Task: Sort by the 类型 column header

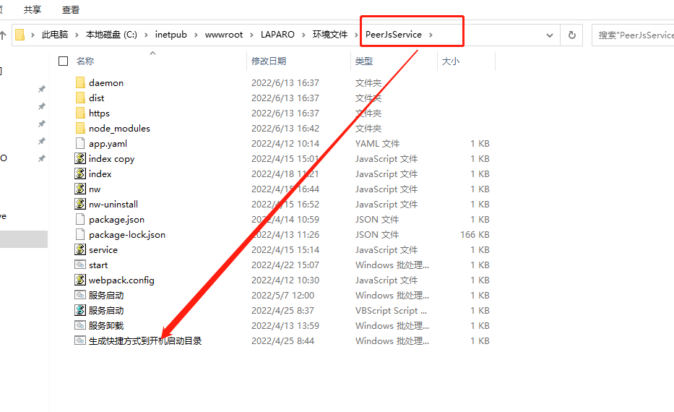Action: click(363, 61)
